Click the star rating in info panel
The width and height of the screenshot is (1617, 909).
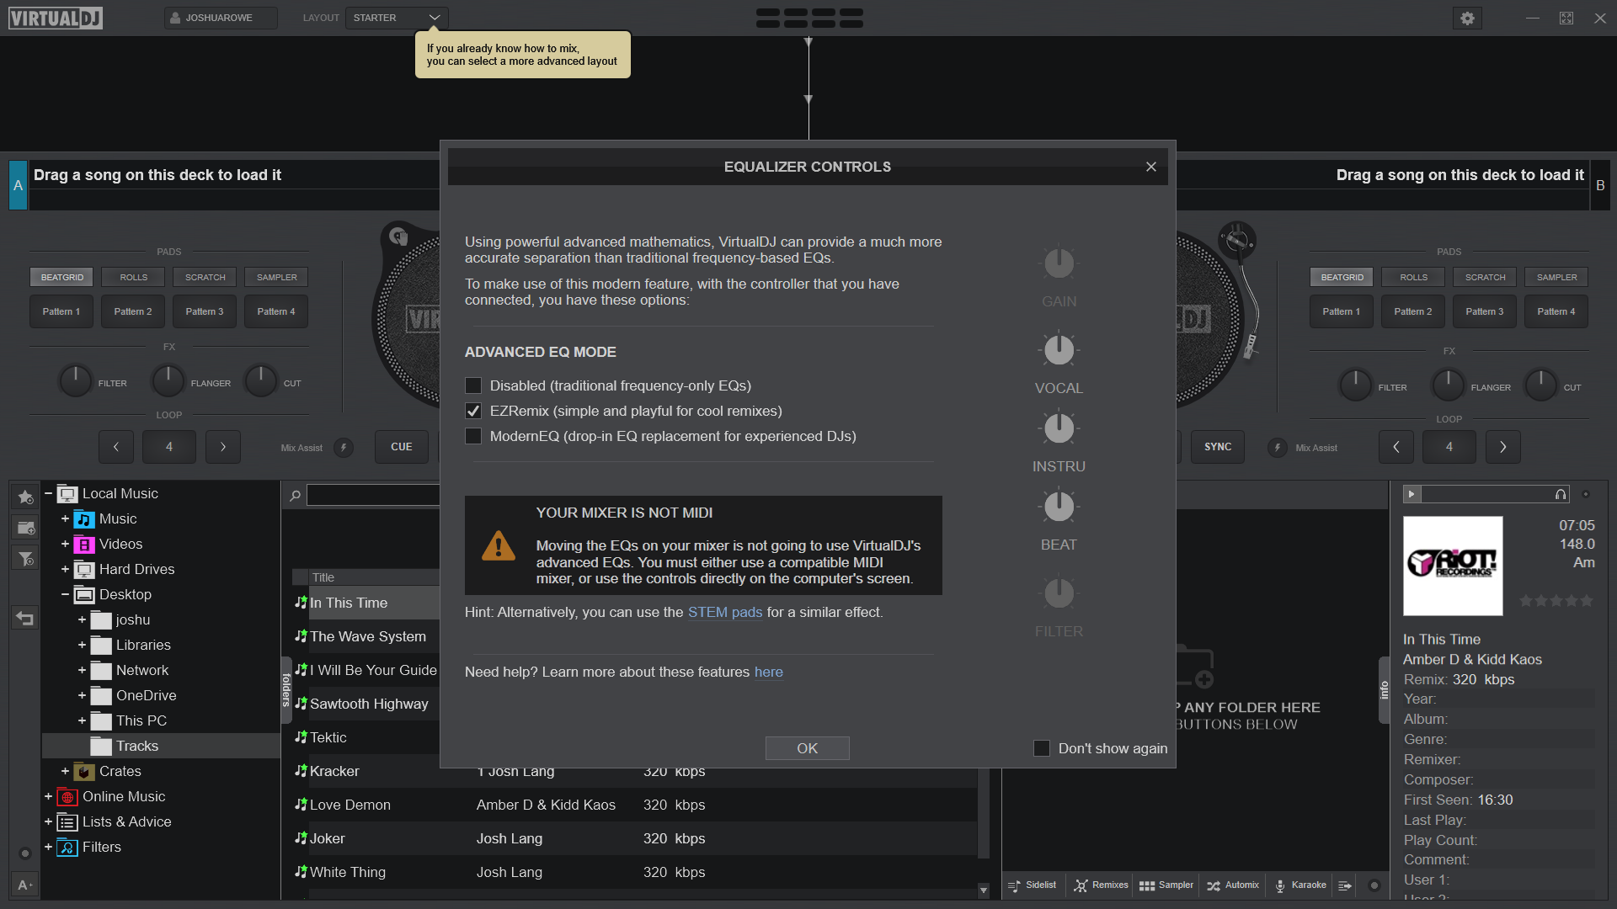[x=1556, y=601]
